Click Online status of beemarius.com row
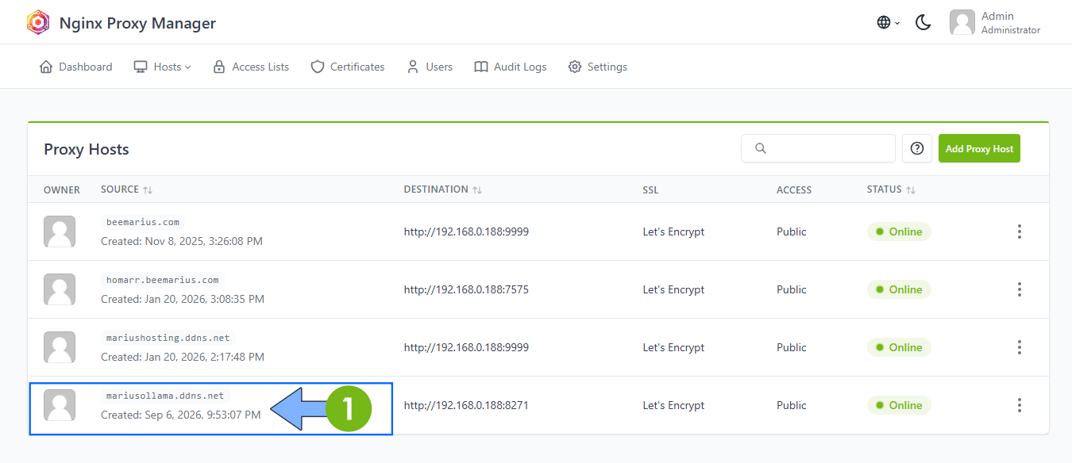The image size is (1072, 463). point(899,231)
